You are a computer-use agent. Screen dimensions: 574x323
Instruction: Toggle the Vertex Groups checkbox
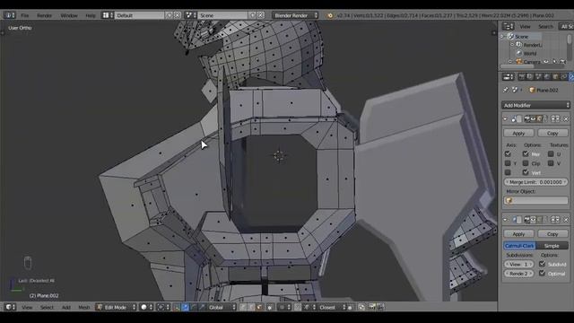click(x=526, y=172)
